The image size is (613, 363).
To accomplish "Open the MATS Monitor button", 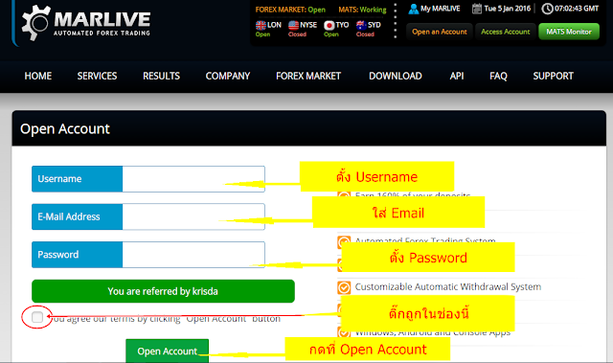I will [569, 32].
